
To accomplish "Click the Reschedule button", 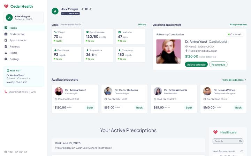I will point(218,64).
